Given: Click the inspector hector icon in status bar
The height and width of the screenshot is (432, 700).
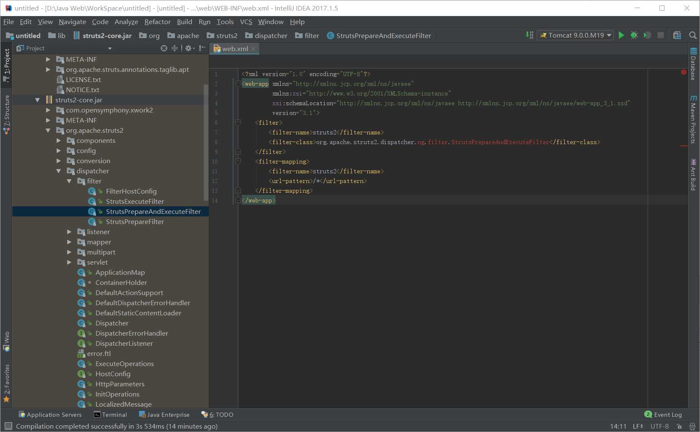Looking at the screenshot, I should click(x=692, y=427).
